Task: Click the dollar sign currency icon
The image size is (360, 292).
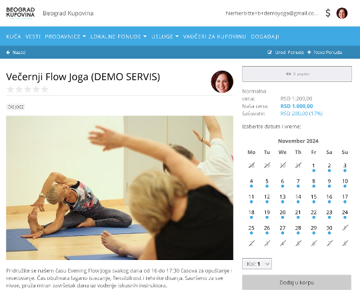Action: pos(328,13)
